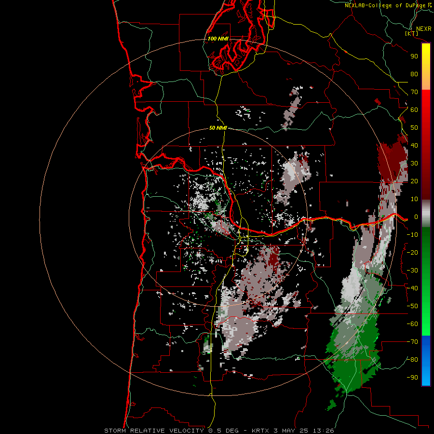
Task: Click the KT units label above color scale
Action: 411,33
